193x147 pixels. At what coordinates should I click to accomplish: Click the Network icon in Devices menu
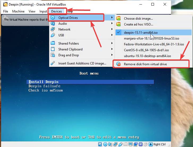[53, 29]
